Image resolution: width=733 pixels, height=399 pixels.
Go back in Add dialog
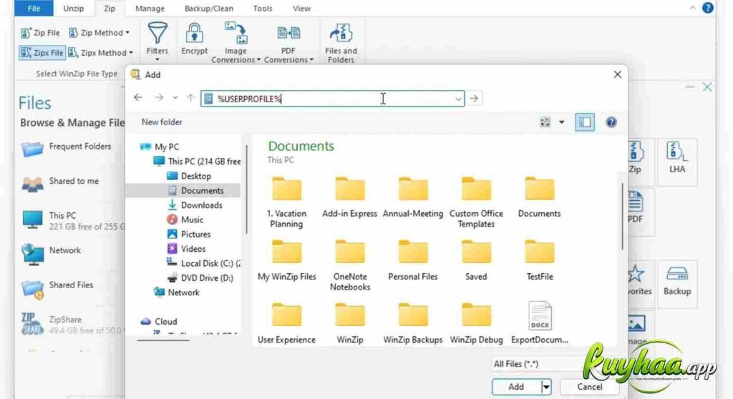pos(138,98)
